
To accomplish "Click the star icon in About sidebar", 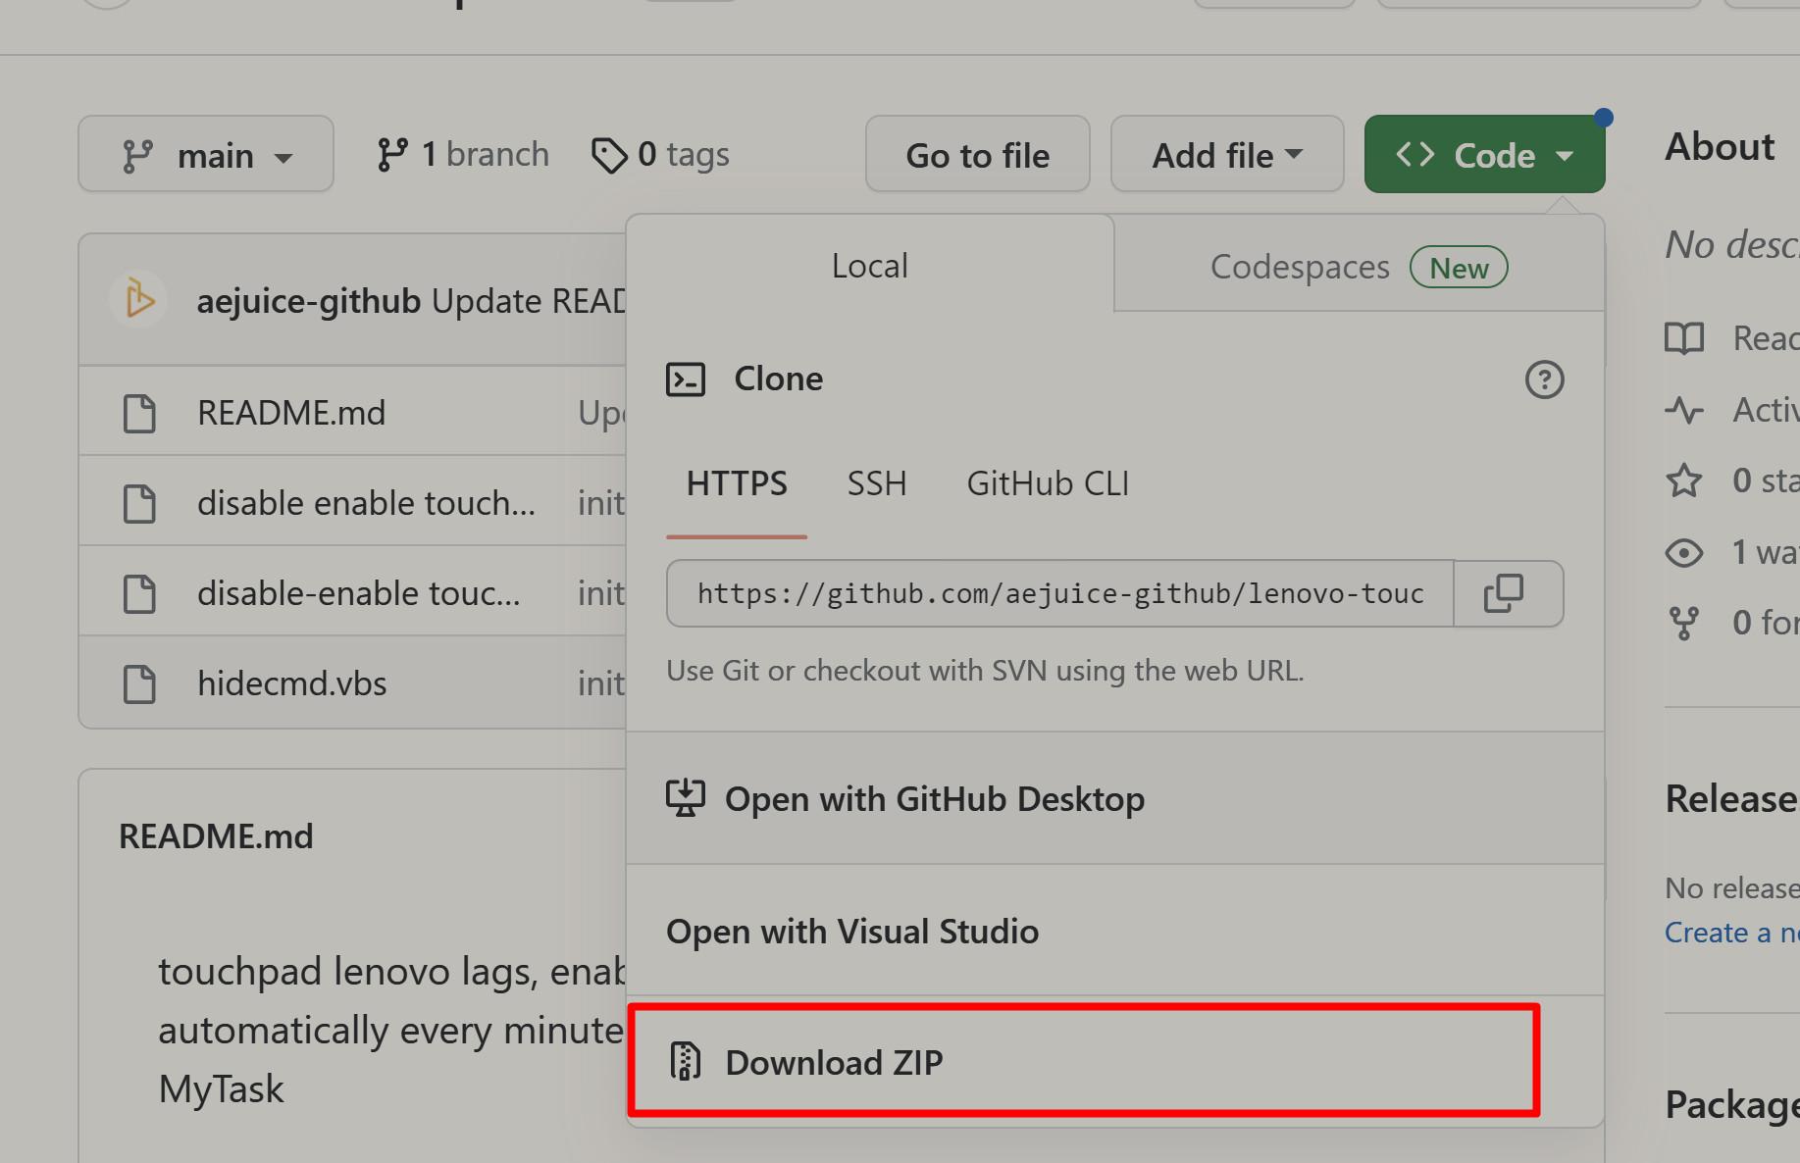I will click(1684, 480).
